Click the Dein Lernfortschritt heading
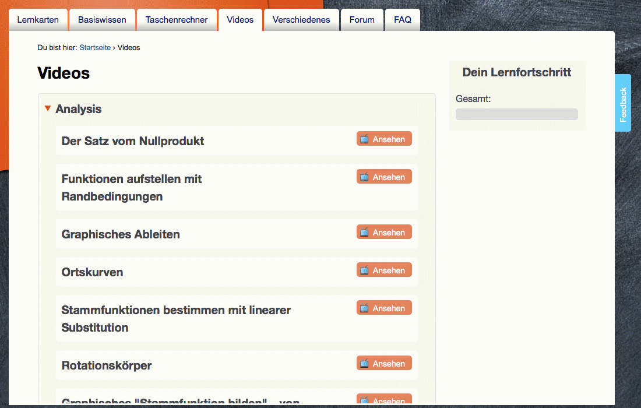 517,72
